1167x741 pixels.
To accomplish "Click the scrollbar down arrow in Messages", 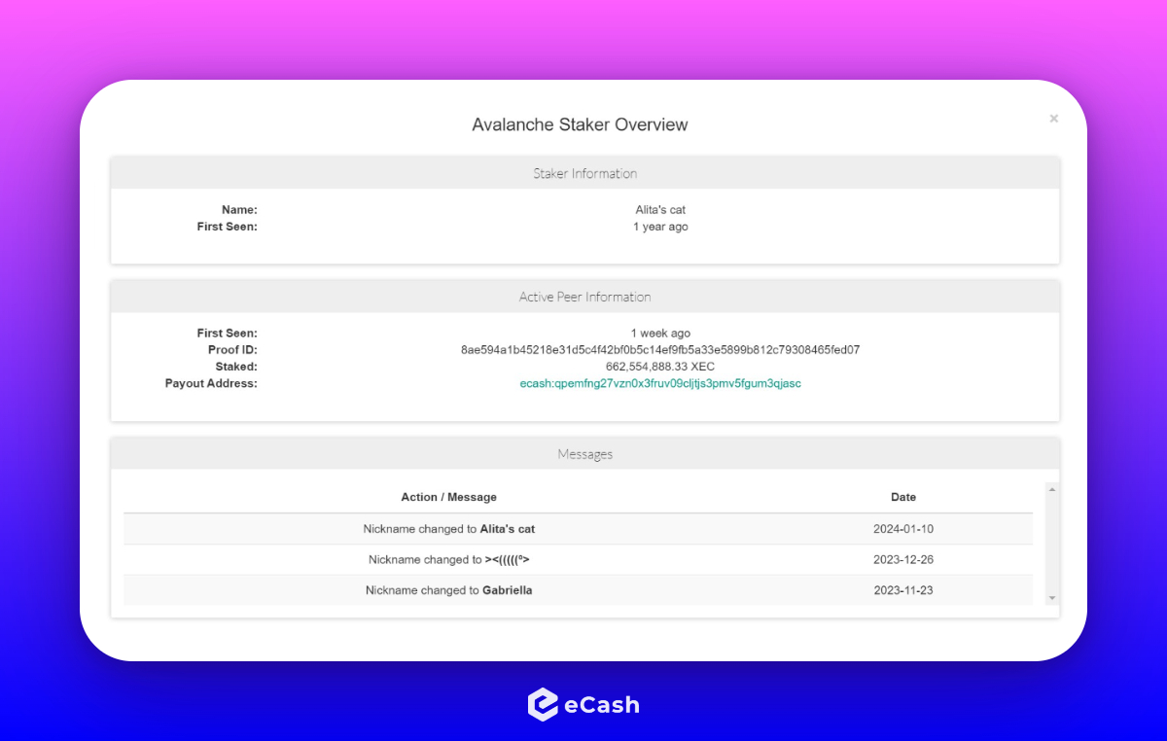I will tap(1051, 597).
